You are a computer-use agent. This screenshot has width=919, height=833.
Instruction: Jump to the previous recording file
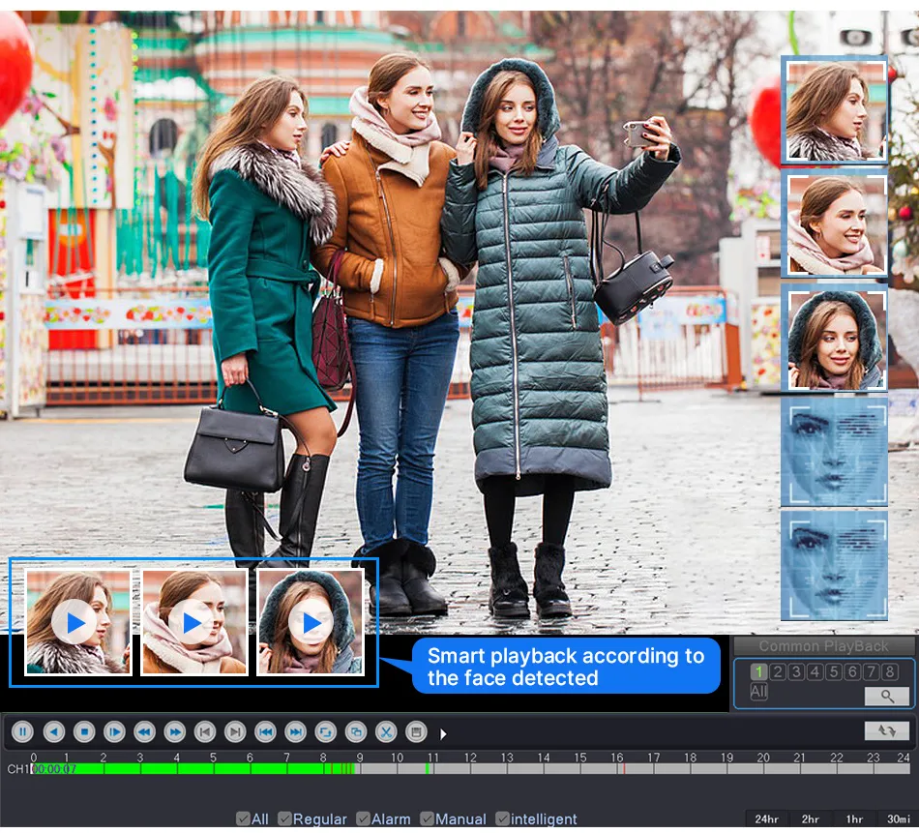[265, 731]
